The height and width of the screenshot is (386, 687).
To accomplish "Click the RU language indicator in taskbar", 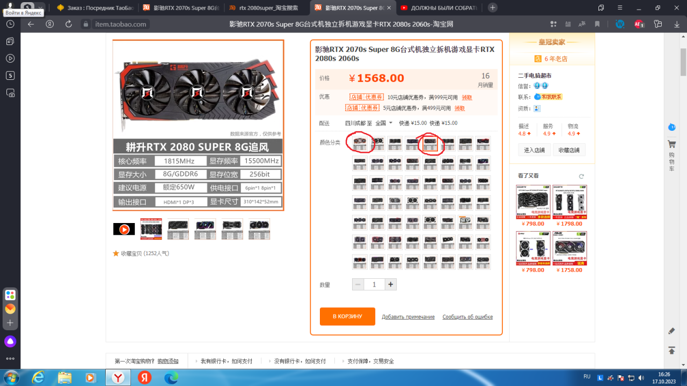I will pos(587,377).
